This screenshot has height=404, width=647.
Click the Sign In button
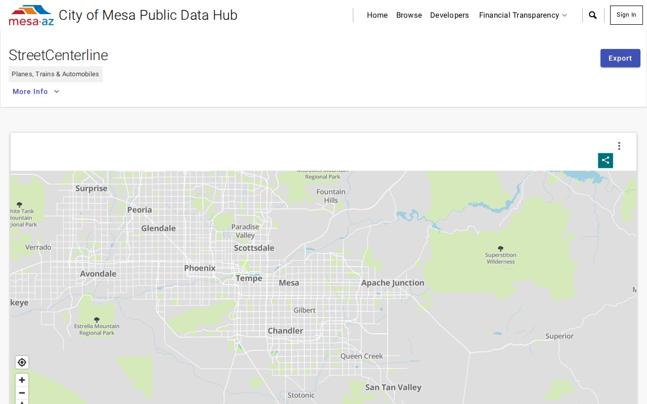[626, 15]
